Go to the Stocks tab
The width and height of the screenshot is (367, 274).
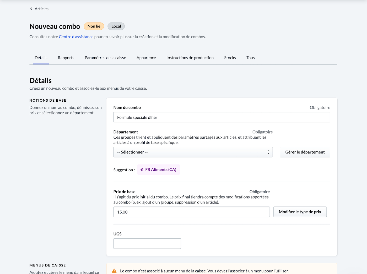click(x=230, y=58)
